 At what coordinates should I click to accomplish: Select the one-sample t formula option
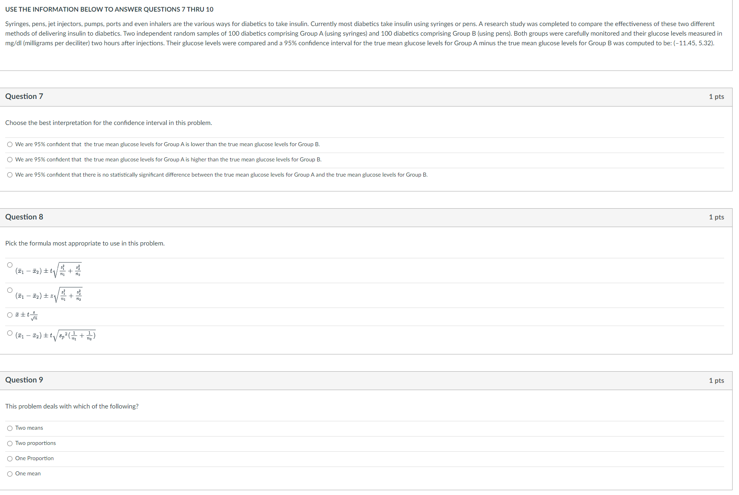(x=10, y=315)
